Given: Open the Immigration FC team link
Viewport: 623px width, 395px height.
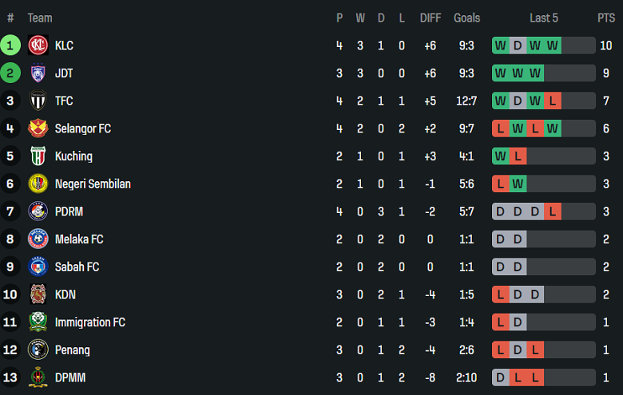Looking at the screenshot, I should [x=90, y=322].
